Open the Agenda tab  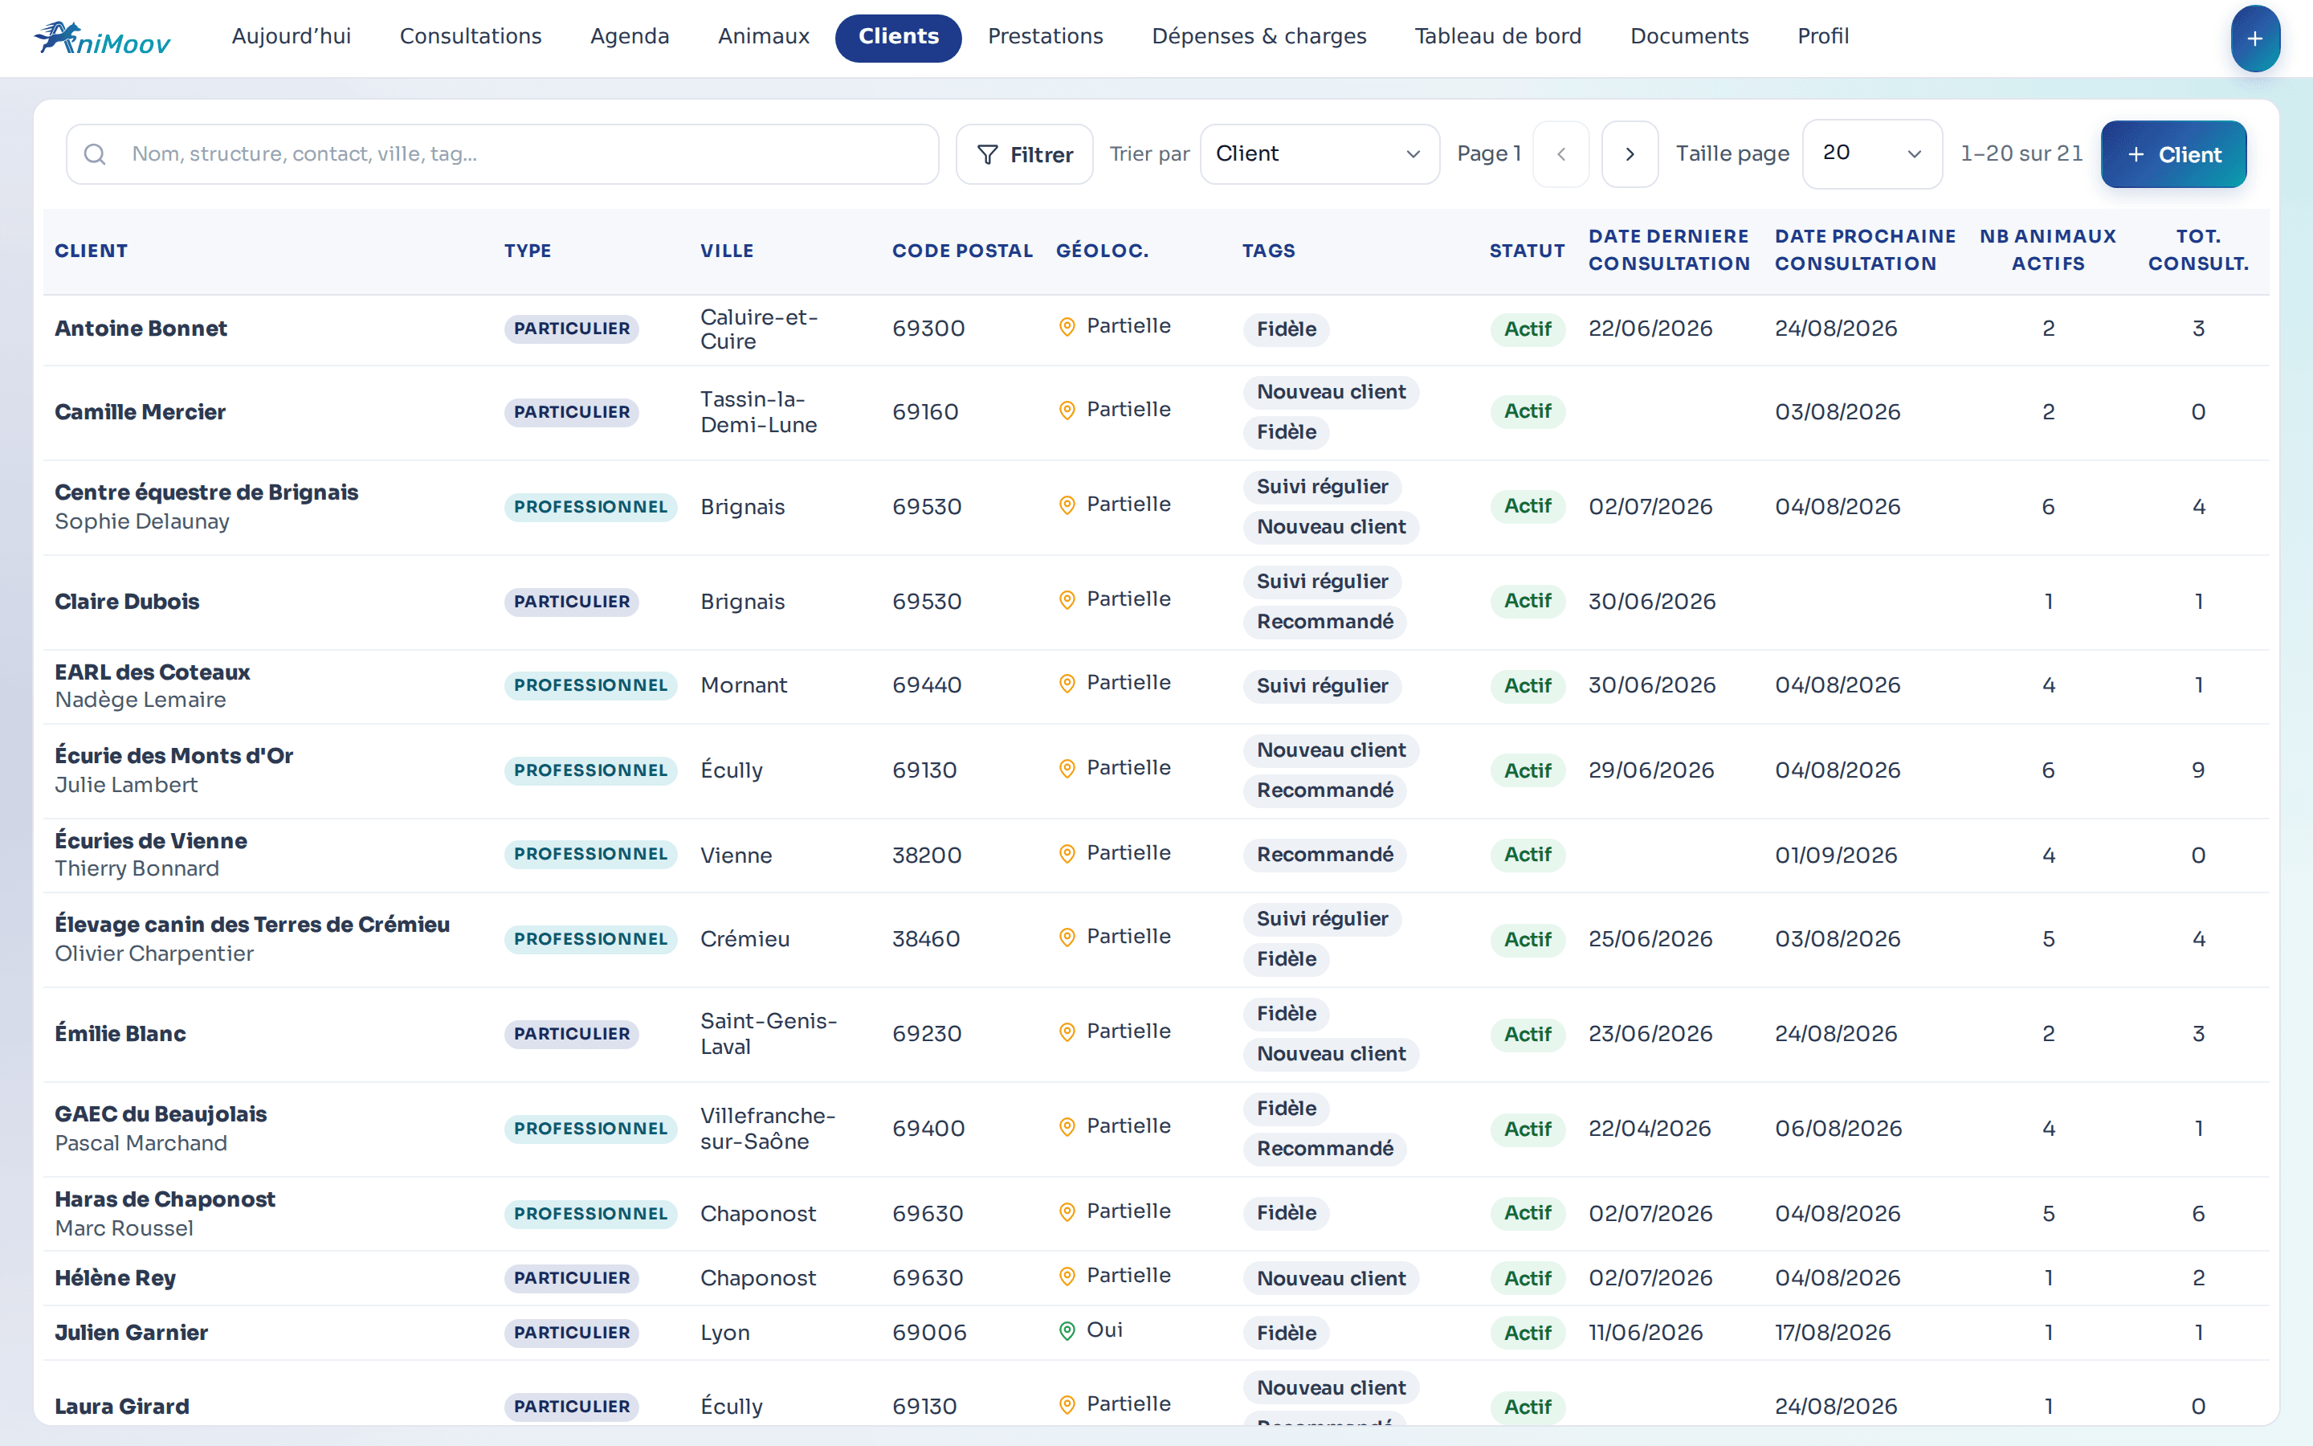(x=630, y=36)
